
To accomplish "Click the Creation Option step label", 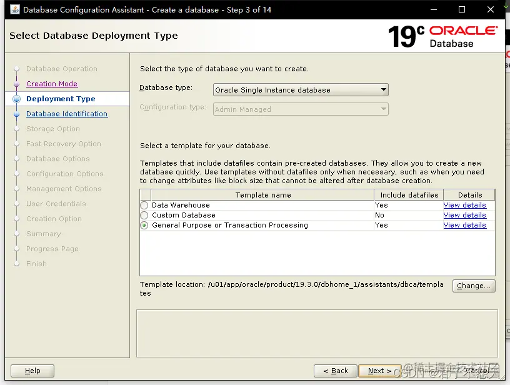I will coord(54,219).
